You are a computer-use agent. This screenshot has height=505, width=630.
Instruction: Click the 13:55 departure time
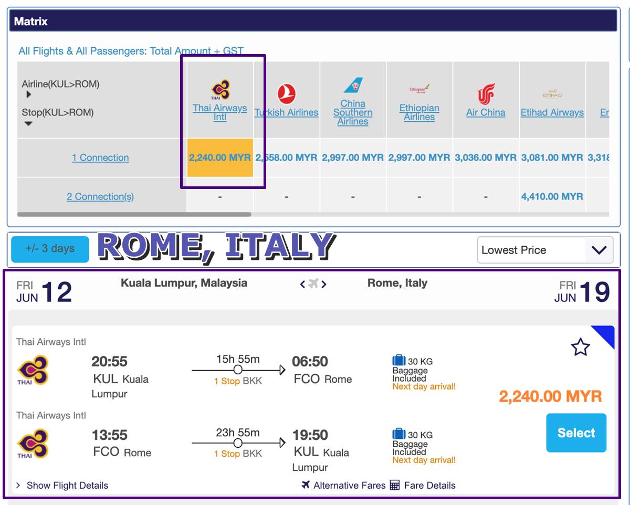(x=109, y=435)
